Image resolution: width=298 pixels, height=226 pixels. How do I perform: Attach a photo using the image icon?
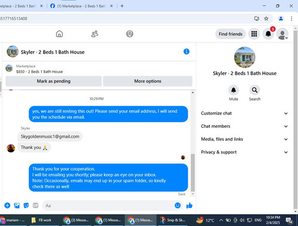click(x=17, y=205)
